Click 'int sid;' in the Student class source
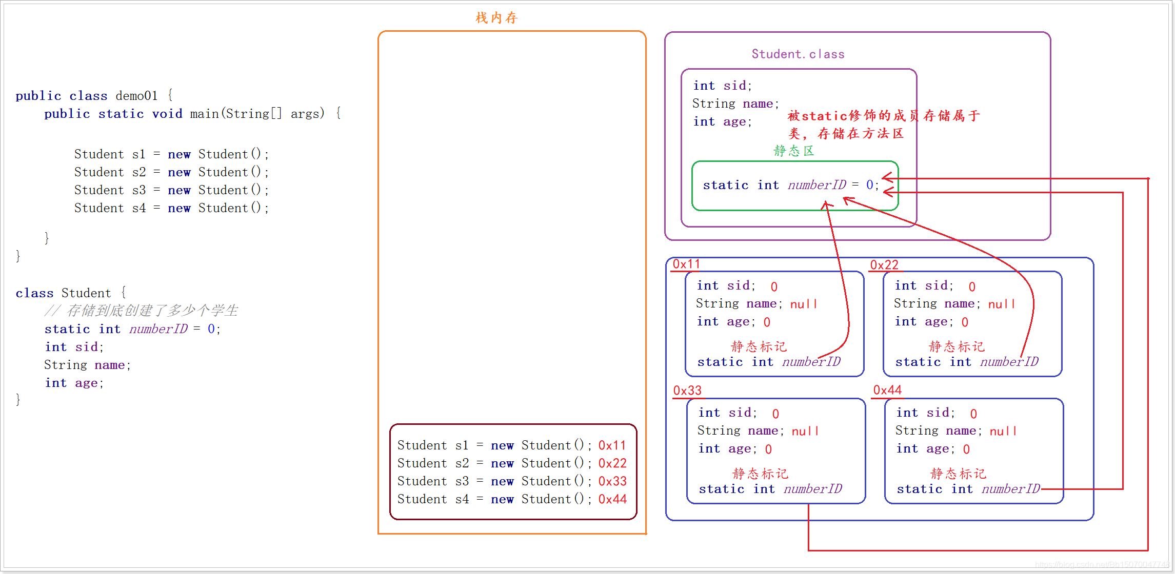The height and width of the screenshot is (574, 1175). click(74, 347)
